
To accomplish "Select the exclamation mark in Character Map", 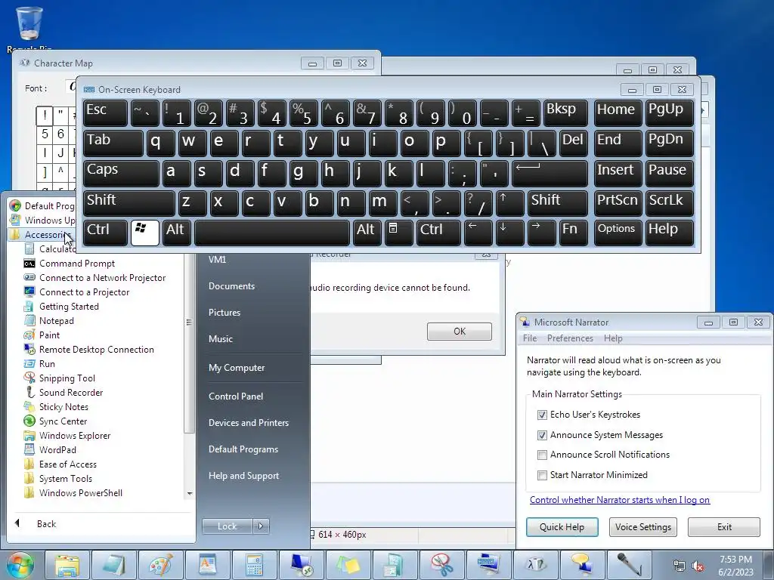I will 45,116.
